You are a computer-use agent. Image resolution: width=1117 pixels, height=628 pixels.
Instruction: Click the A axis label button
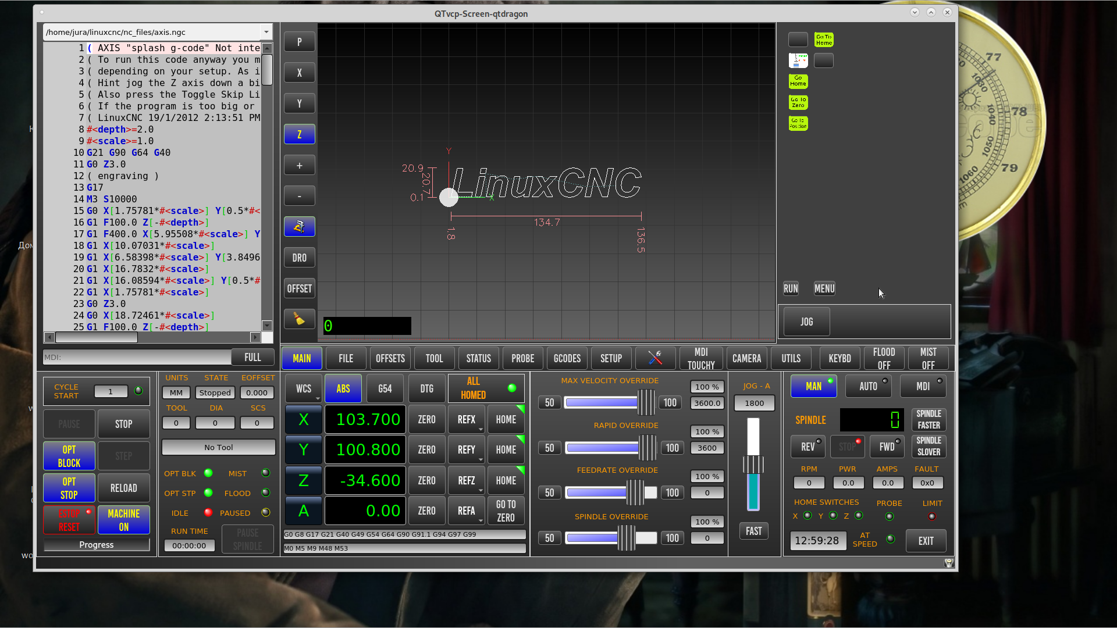click(304, 511)
